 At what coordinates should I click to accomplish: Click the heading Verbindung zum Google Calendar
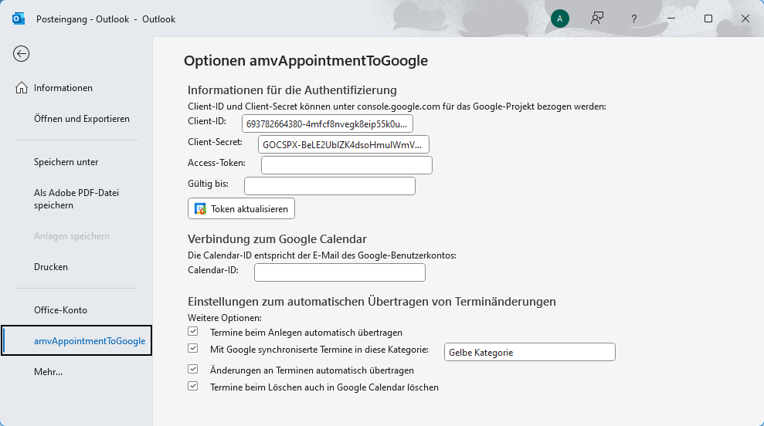pyautogui.click(x=277, y=239)
